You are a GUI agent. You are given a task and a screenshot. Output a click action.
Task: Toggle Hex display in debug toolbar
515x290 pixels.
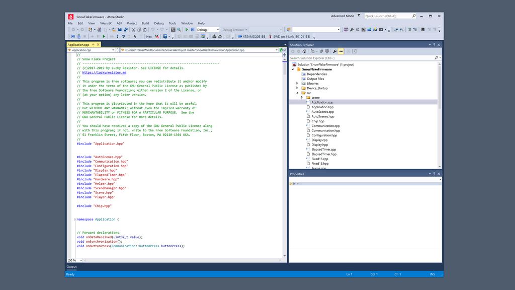click(149, 36)
